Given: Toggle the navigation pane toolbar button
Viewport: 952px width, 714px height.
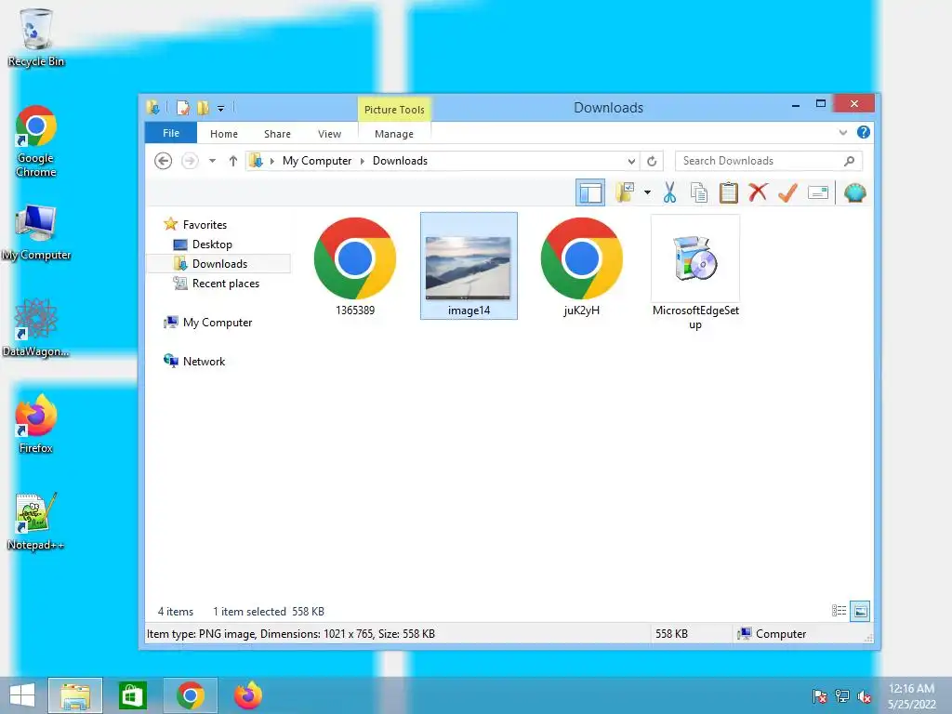Looking at the screenshot, I should point(590,193).
